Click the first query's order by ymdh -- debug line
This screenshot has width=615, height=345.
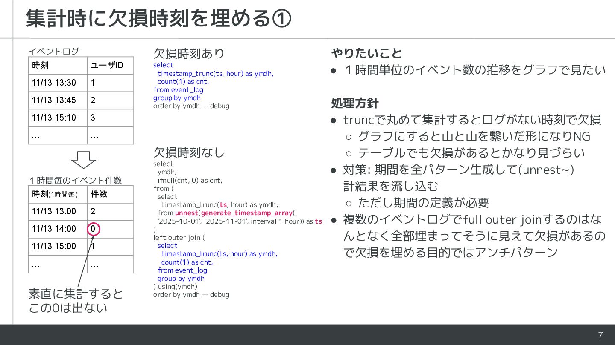click(x=191, y=106)
